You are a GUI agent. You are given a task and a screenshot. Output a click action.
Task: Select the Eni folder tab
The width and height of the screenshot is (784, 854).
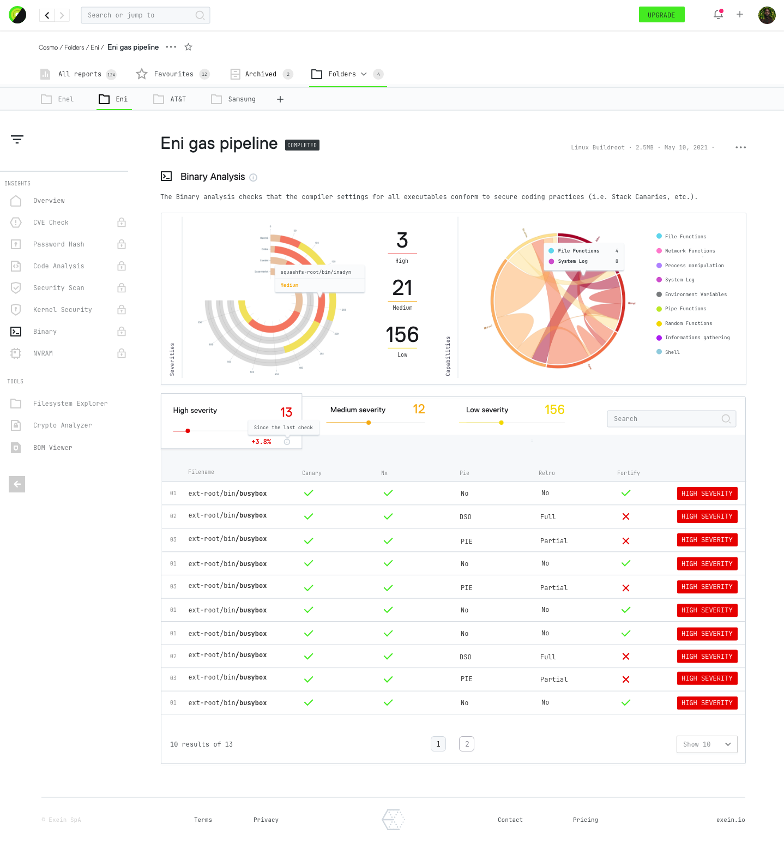pyautogui.click(x=113, y=99)
